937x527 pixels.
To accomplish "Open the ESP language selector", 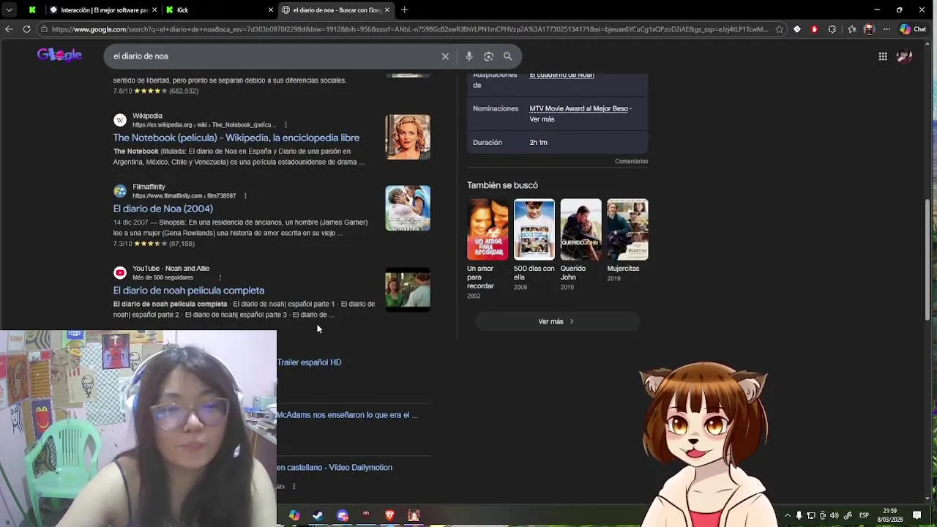I will point(864,515).
